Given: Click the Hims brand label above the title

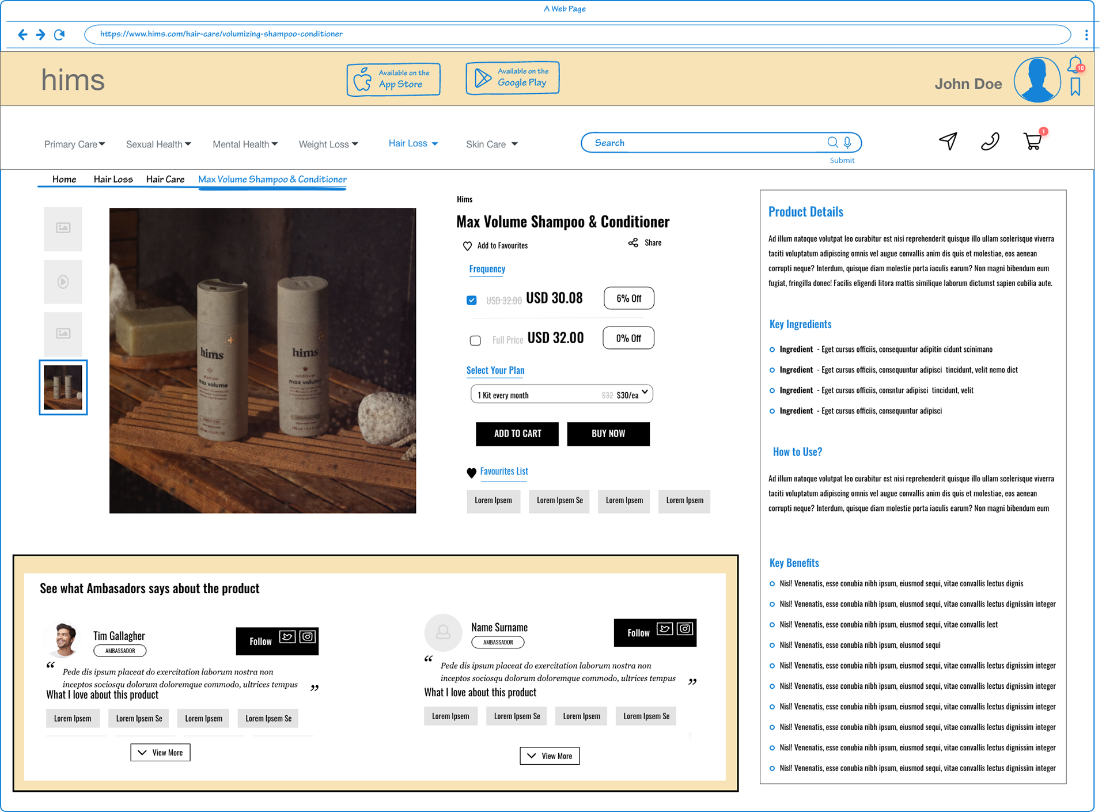Looking at the screenshot, I should [x=464, y=200].
